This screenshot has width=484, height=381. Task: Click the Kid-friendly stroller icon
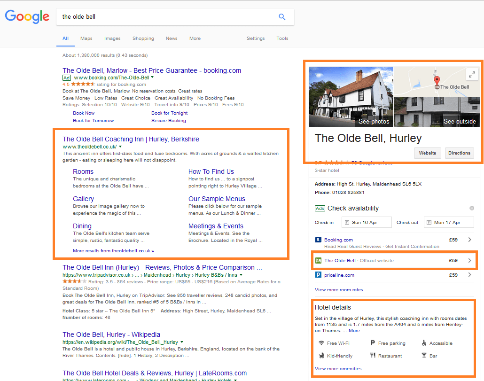(x=321, y=356)
